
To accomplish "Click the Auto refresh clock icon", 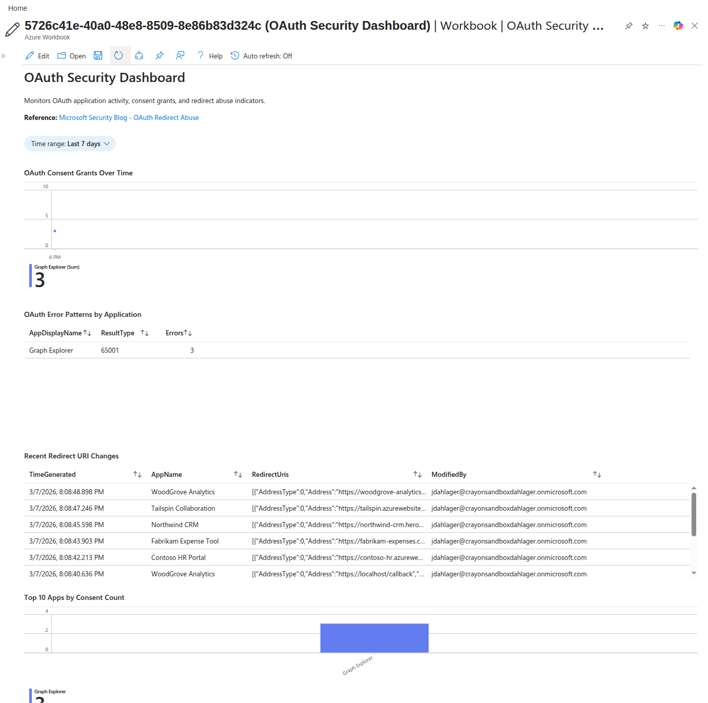I will pyautogui.click(x=234, y=55).
